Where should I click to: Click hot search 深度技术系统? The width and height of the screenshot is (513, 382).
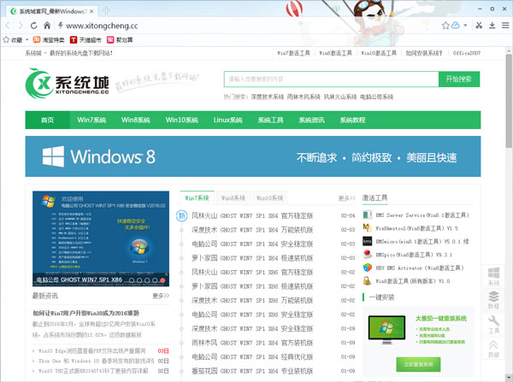point(268,97)
